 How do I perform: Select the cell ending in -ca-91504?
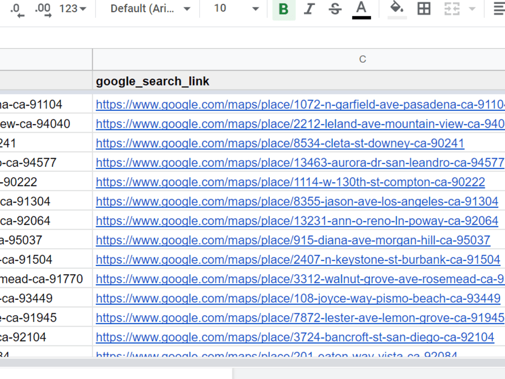point(46,258)
